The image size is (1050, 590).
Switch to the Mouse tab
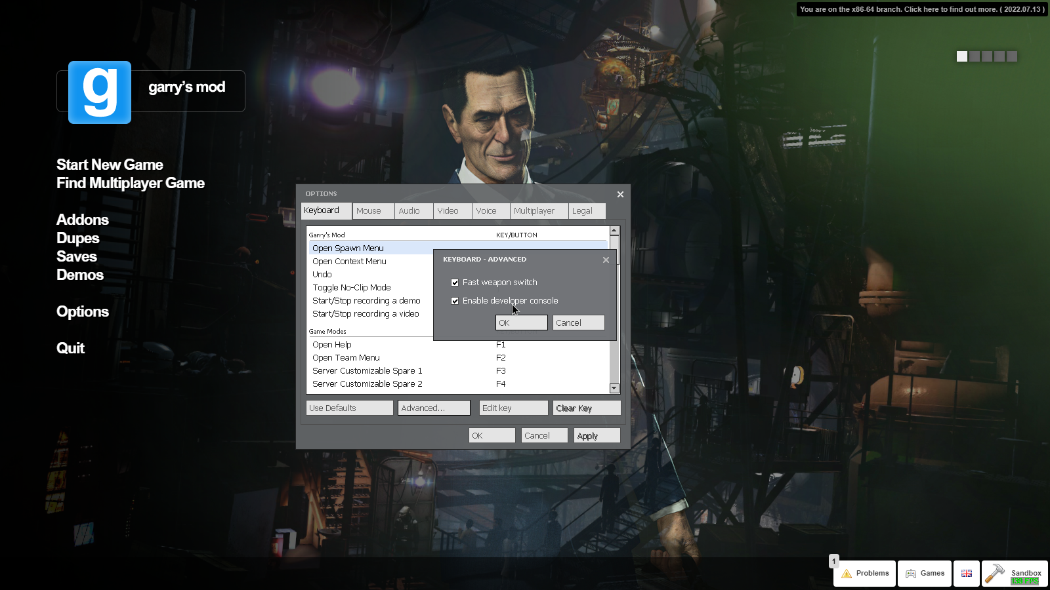pos(373,211)
